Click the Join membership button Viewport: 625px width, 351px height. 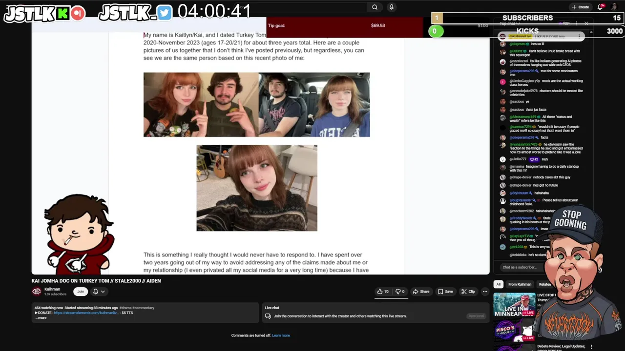[x=81, y=292]
